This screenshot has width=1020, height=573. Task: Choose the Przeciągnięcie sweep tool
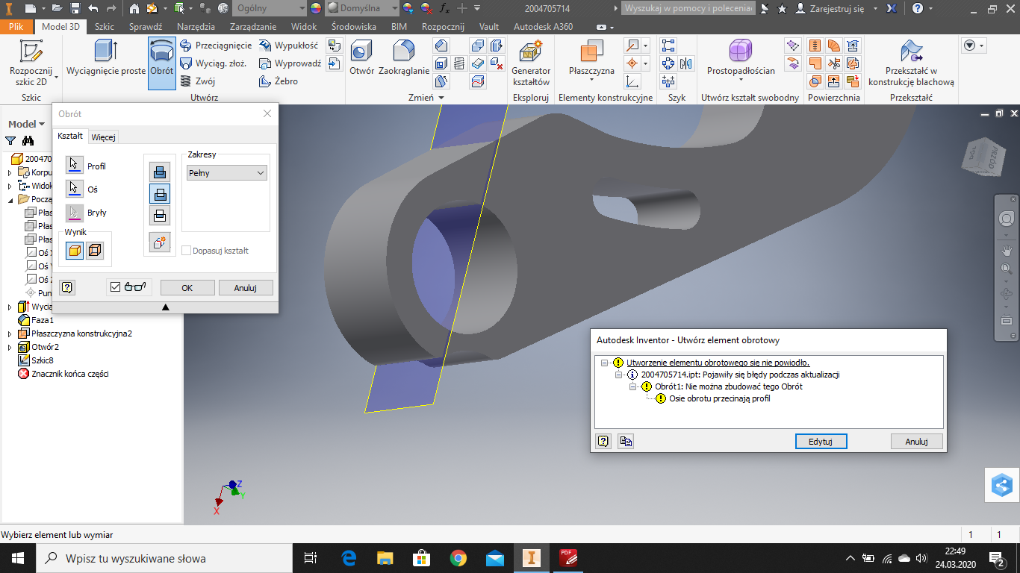(216, 46)
